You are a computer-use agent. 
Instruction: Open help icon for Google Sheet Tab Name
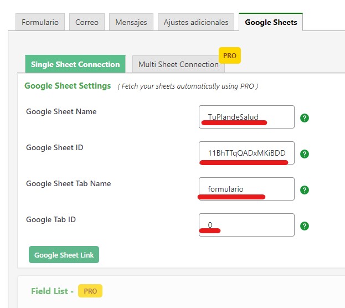click(x=305, y=190)
